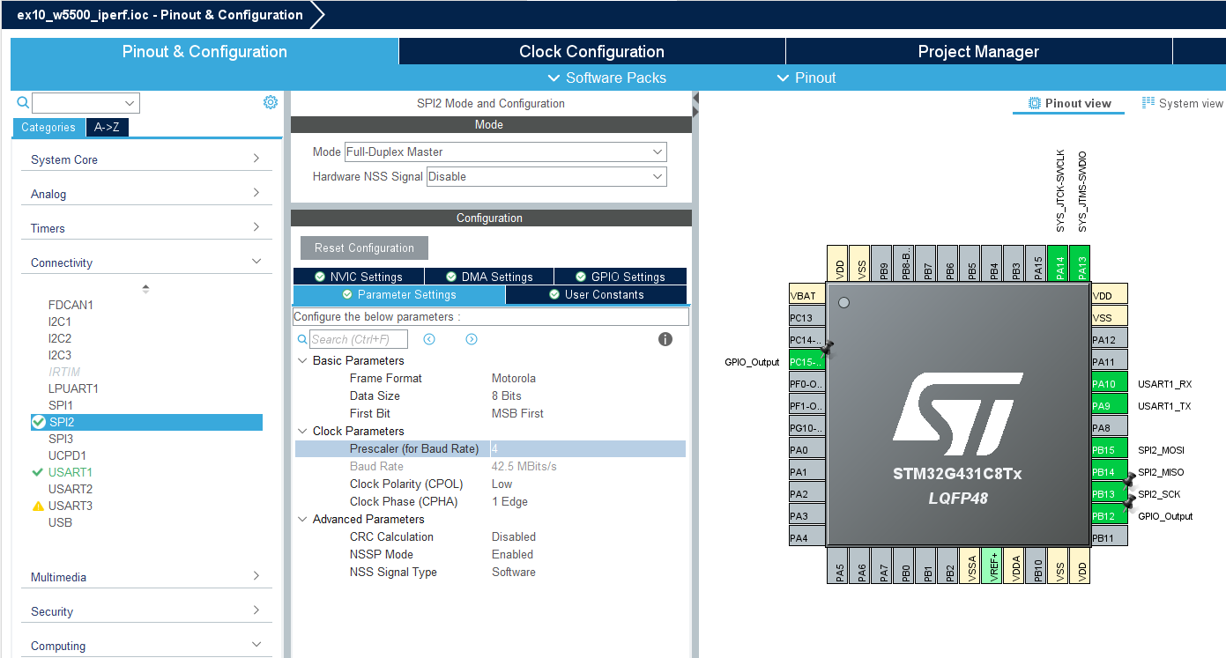Click the PC15 GPIO_Output pin
Screen dimensions: 1226x658
[x=806, y=362]
